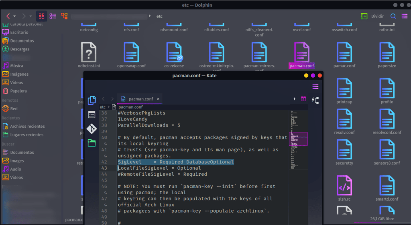Click etc in Kate path breadcrumb
Viewport: 411px width, 225px height.
pyautogui.click(x=102, y=107)
